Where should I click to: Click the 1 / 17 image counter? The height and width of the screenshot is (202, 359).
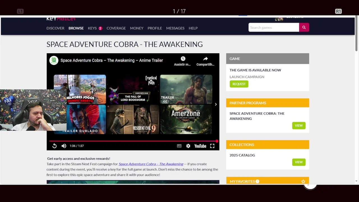point(179,11)
